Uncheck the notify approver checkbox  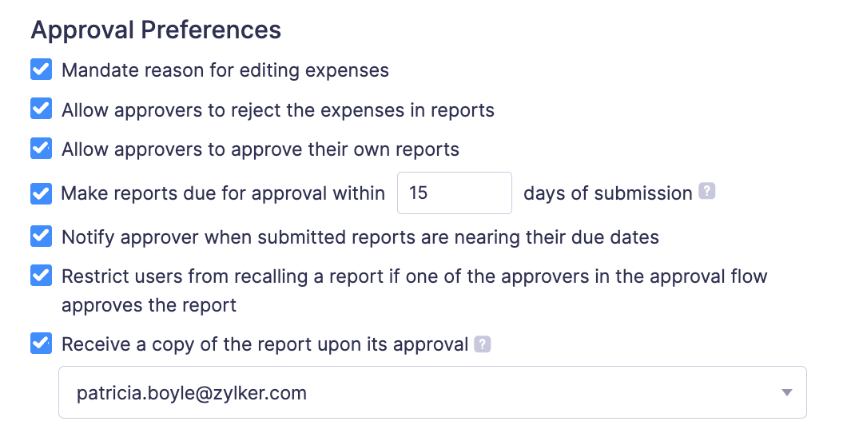(41, 236)
